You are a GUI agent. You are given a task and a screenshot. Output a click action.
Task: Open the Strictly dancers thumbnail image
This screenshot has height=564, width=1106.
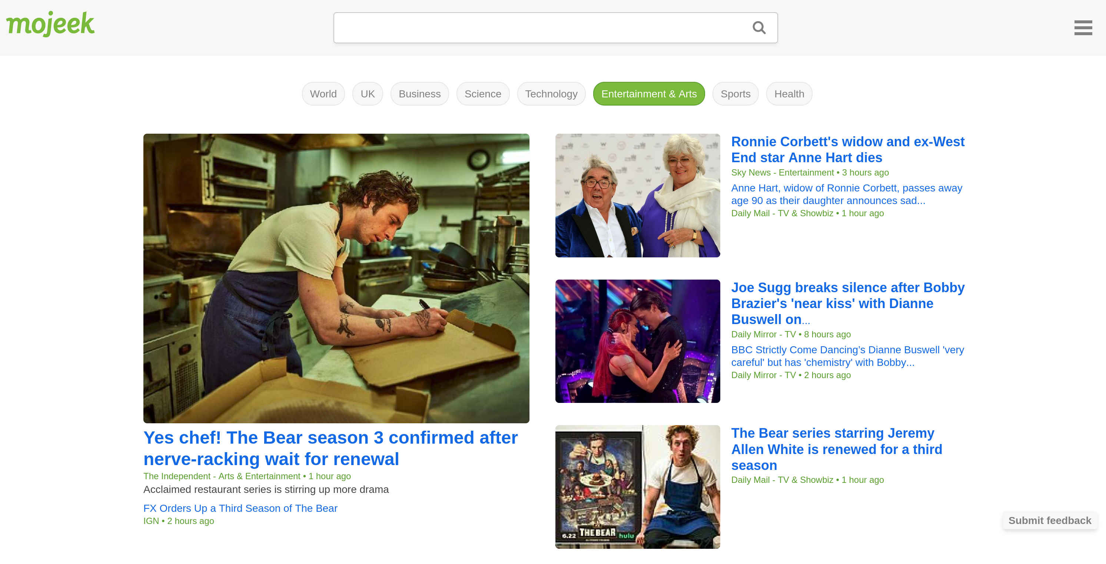(637, 341)
